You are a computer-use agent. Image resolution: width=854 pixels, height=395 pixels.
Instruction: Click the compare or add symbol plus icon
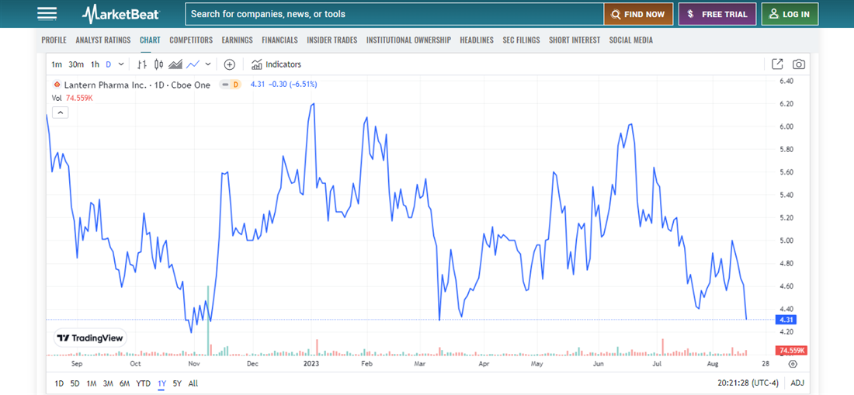coord(229,64)
